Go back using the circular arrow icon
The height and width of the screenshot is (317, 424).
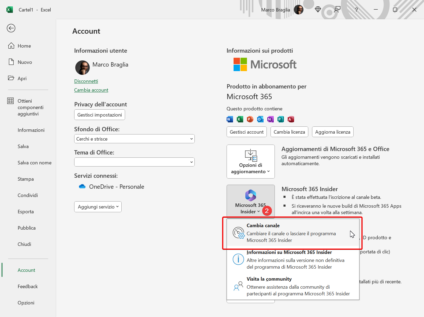(x=11, y=28)
